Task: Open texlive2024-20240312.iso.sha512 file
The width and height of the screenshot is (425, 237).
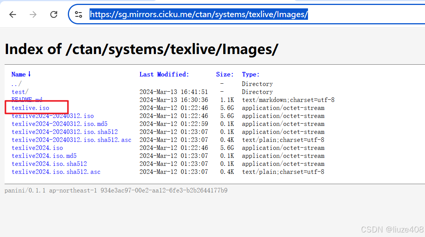Action: click(64, 132)
